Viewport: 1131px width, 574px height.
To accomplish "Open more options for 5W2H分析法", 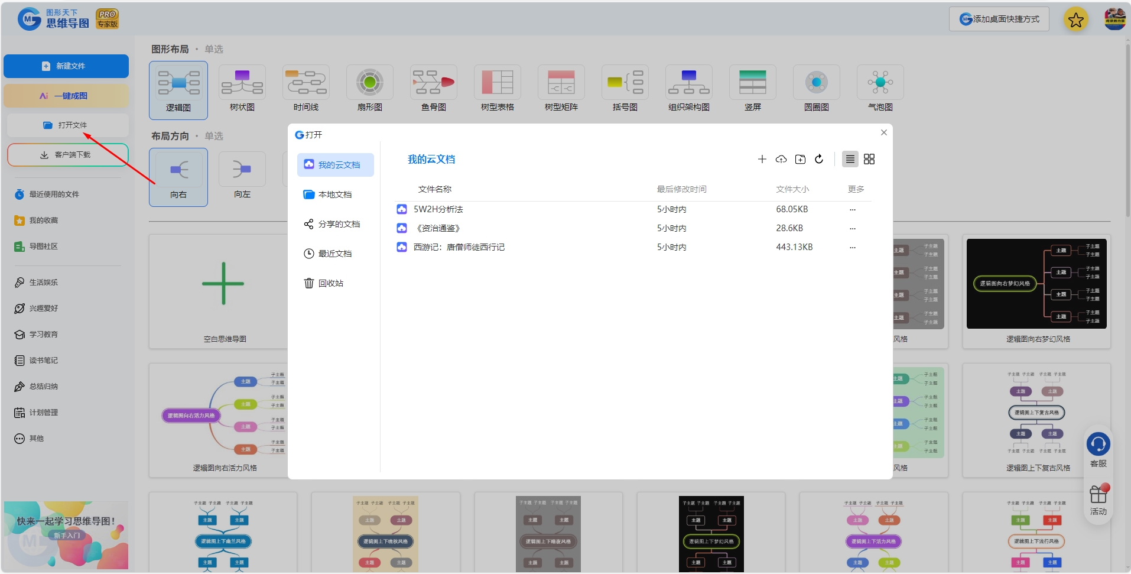I will (x=853, y=209).
